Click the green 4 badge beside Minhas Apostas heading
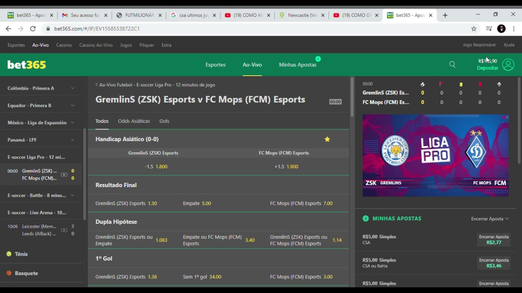Viewport: 522px width, 293px height. click(x=365, y=219)
